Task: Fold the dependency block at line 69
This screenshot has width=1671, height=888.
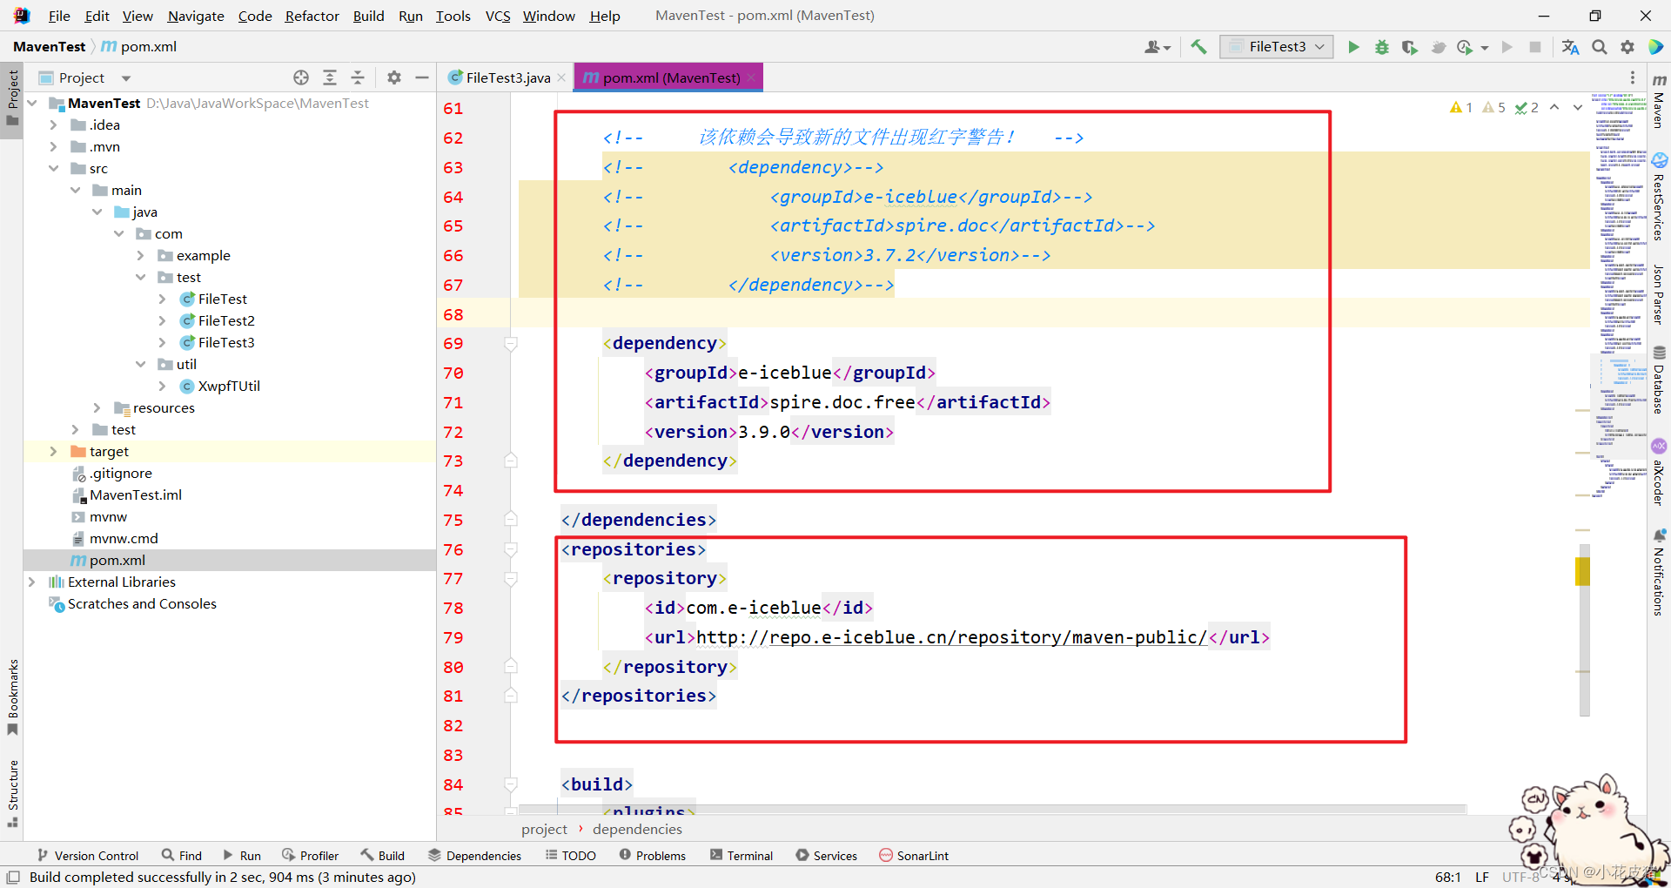Action: click(511, 344)
